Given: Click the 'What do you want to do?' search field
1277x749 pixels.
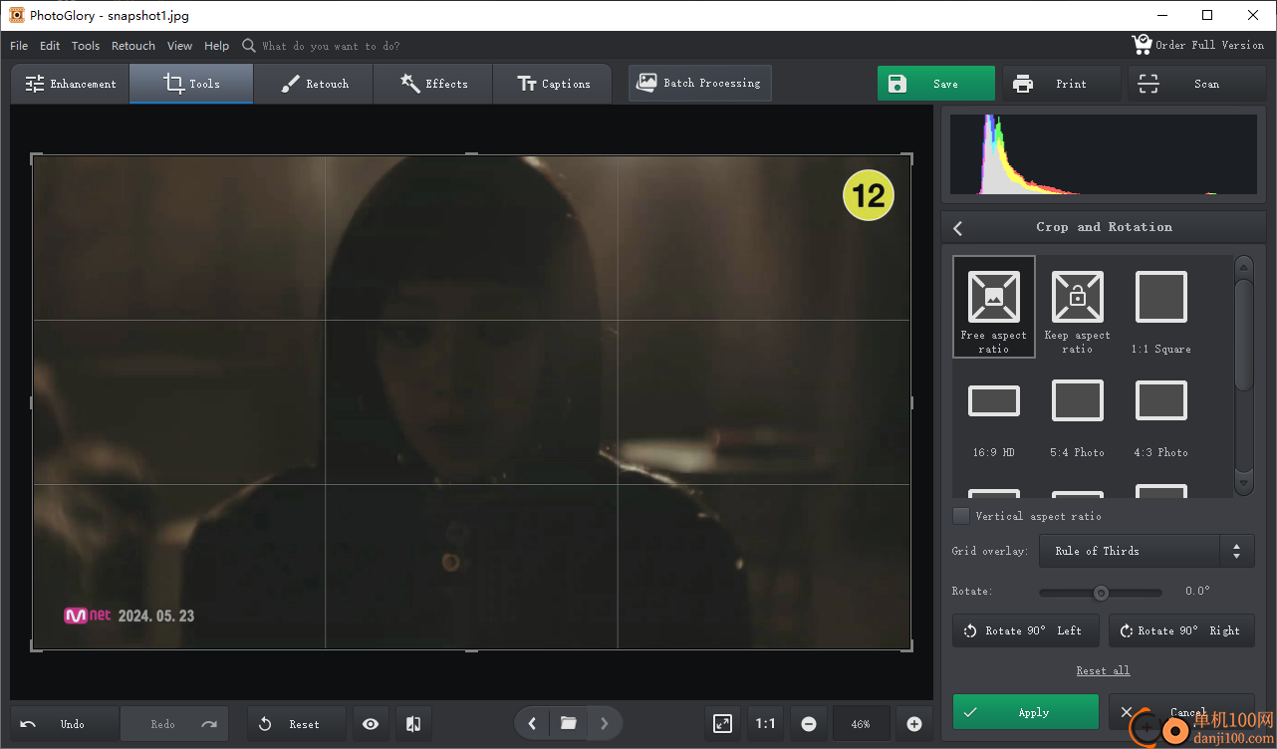Looking at the screenshot, I should point(331,46).
